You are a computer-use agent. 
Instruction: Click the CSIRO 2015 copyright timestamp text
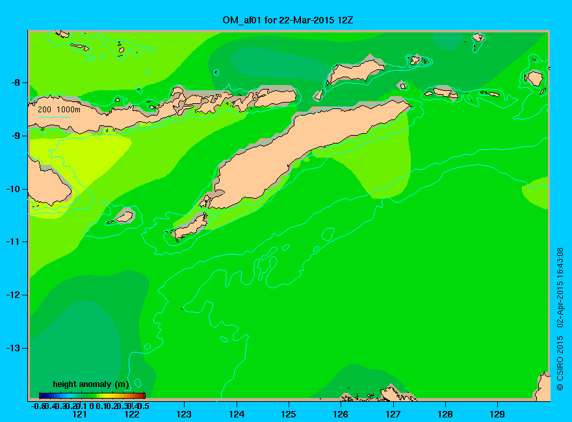[x=560, y=319]
